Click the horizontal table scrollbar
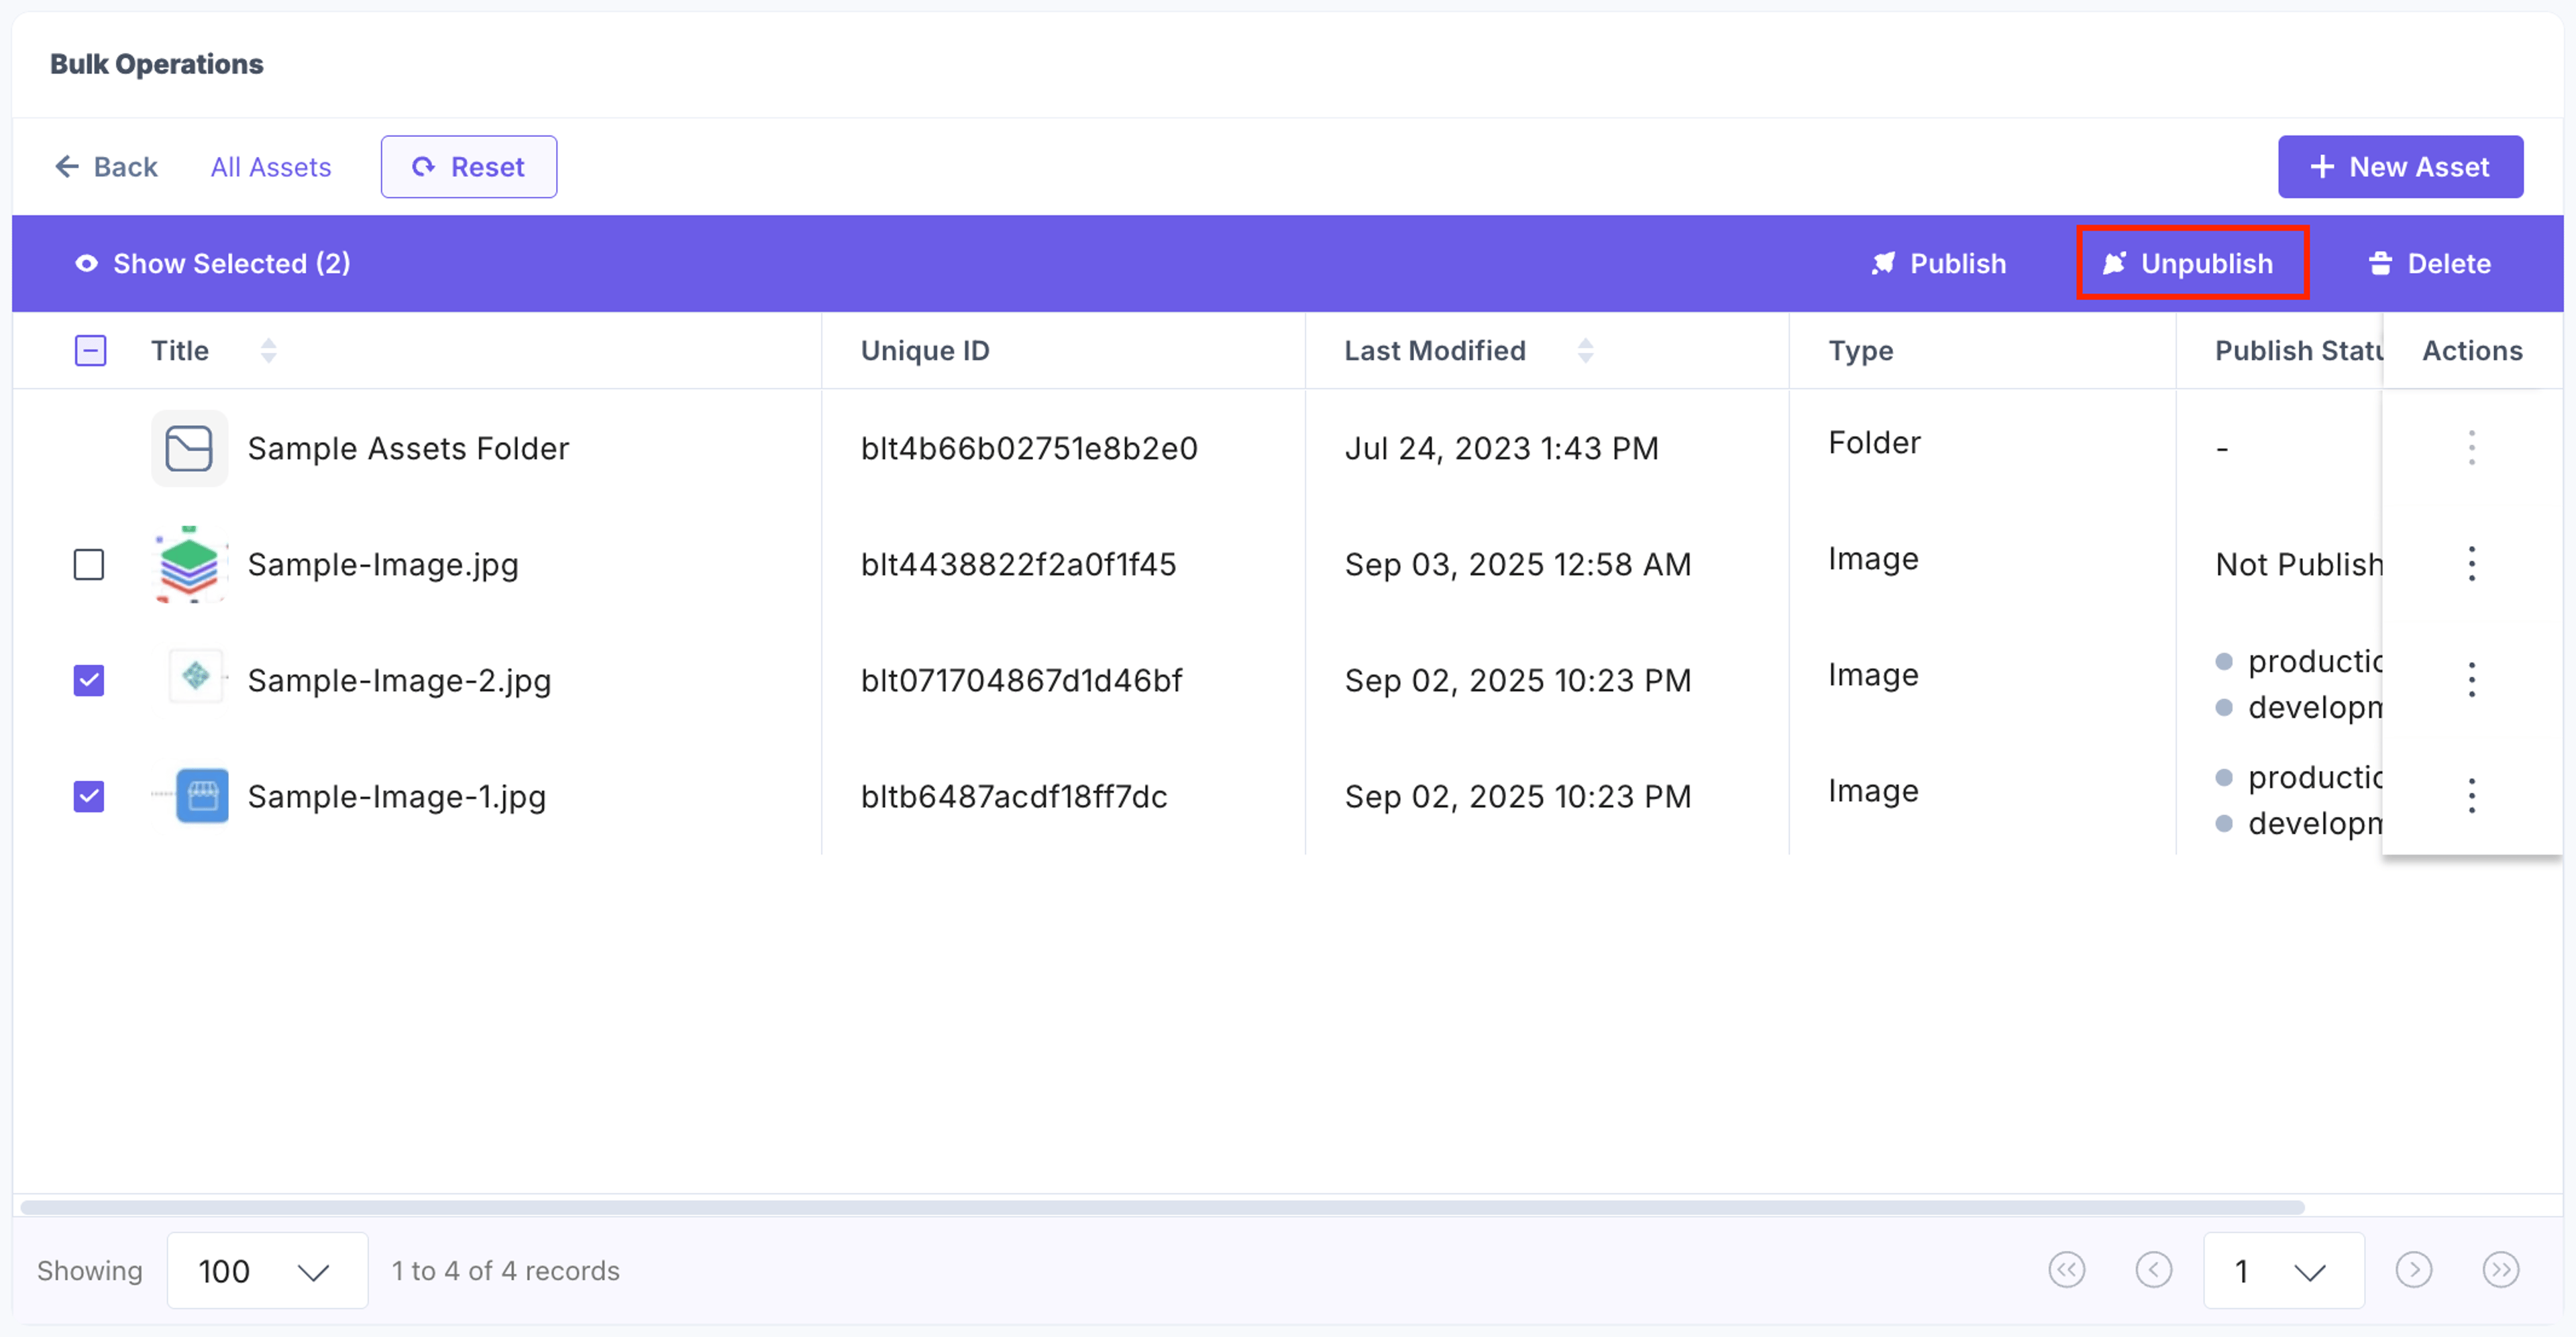 click(1162, 1207)
